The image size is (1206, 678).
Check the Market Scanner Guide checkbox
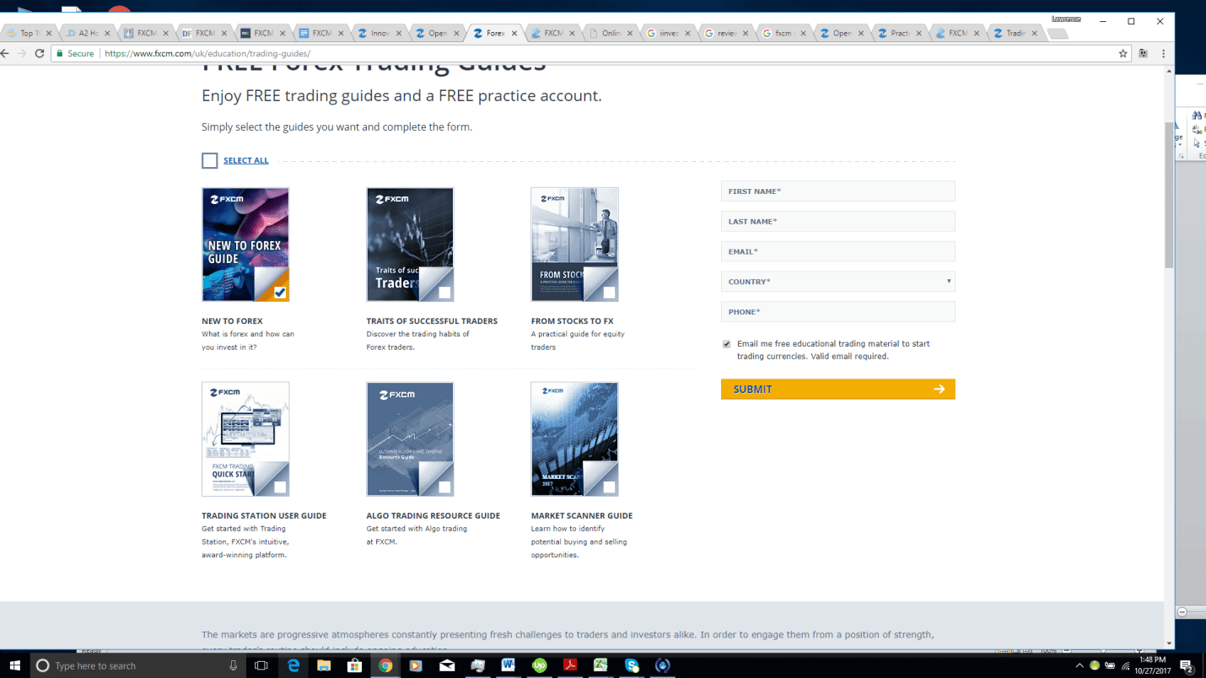pos(609,487)
